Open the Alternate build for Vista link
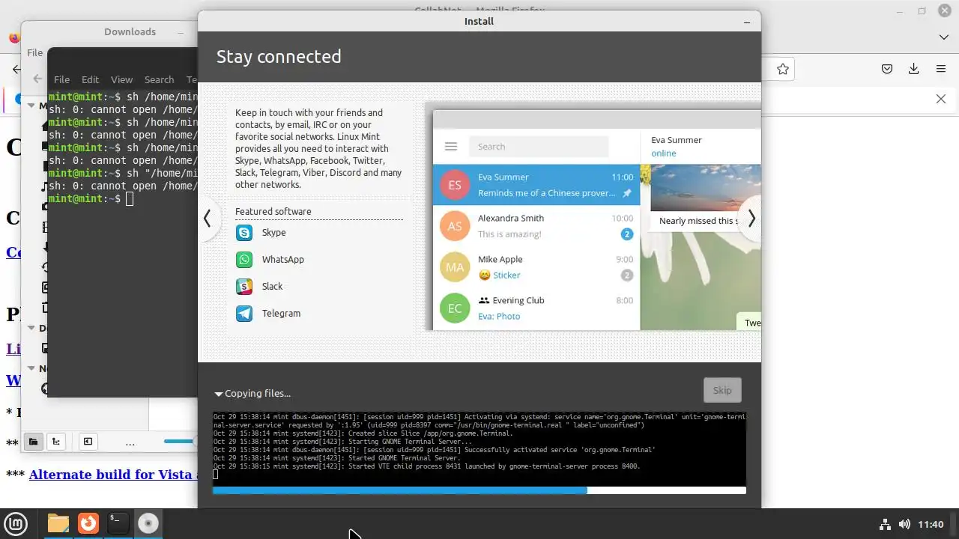 click(113, 475)
